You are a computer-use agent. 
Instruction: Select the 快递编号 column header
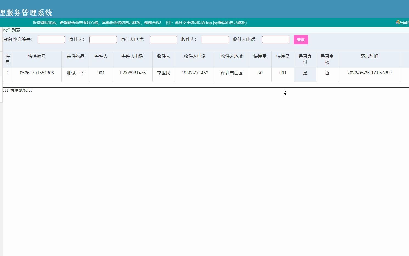(x=37, y=56)
